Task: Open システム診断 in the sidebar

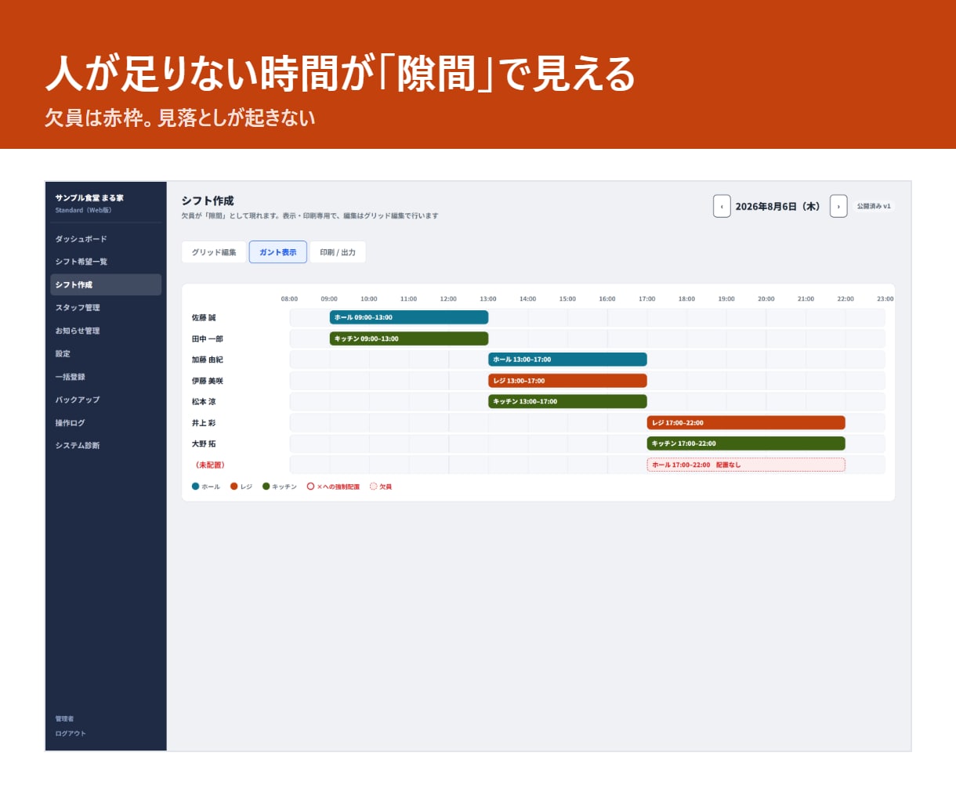Action: point(106,446)
